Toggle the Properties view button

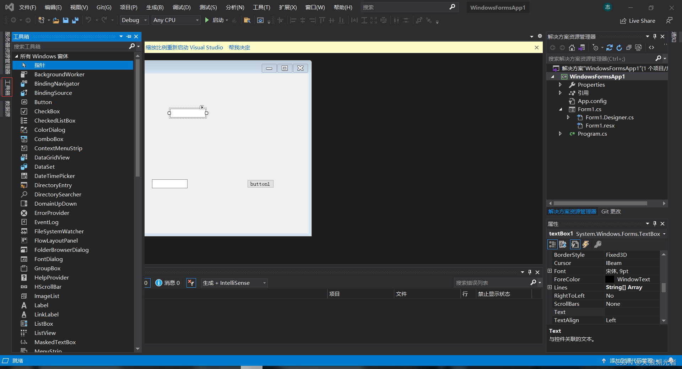click(x=575, y=244)
